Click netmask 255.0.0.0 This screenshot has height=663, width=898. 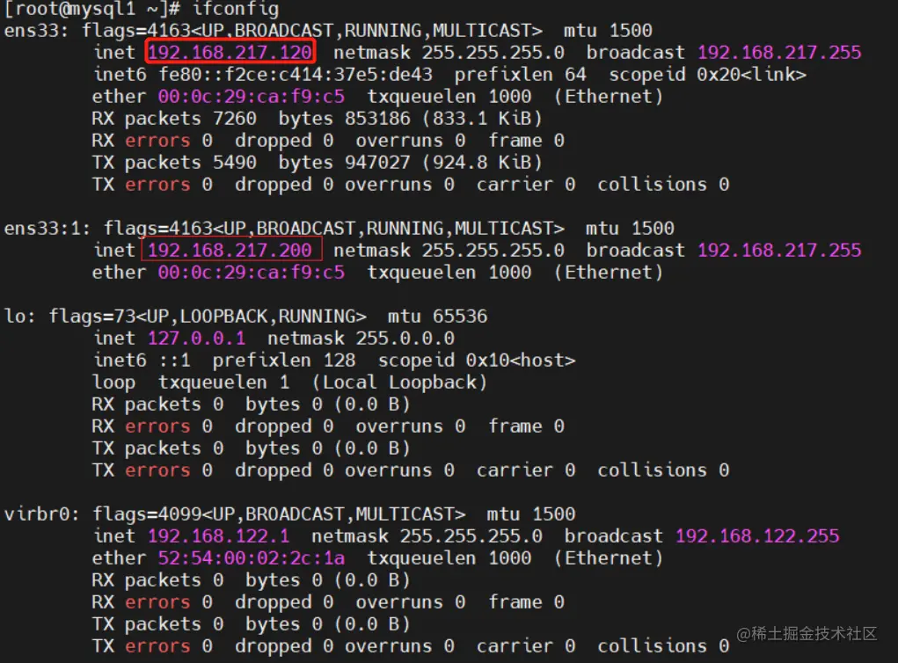click(x=405, y=339)
